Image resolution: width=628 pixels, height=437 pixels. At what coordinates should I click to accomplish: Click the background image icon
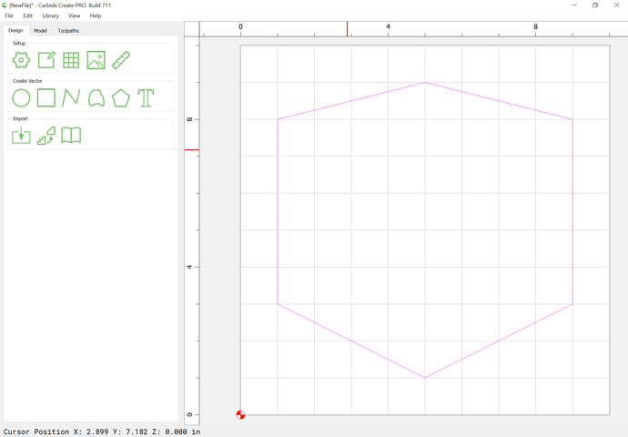[96, 60]
